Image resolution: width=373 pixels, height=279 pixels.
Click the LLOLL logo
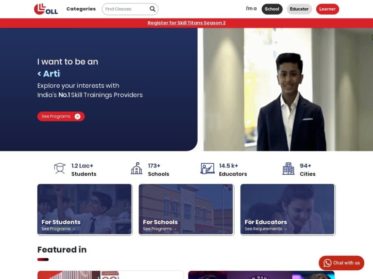46,9
